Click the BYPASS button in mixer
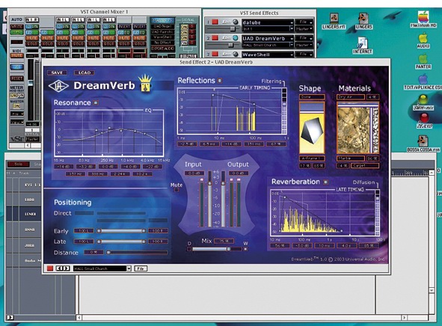Screen dimensions: 442x326 click(x=188, y=56)
